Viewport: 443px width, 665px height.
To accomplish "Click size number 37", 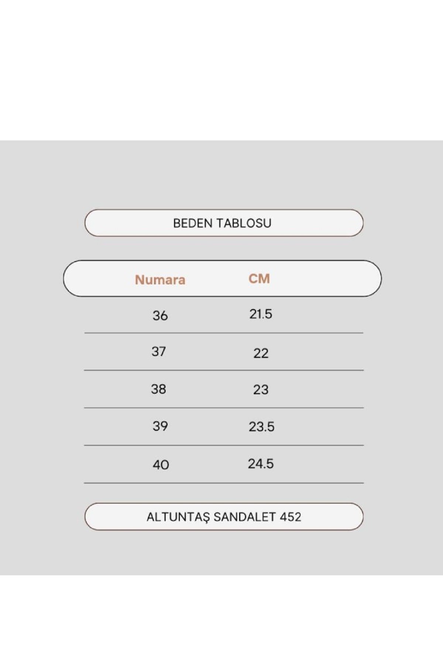I will pyautogui.click(x=159, y=351).
